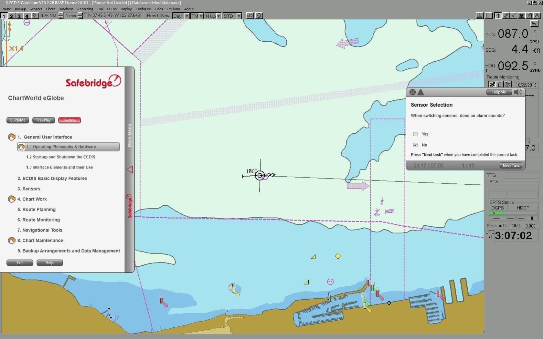Adjust the 0.75 NM range stepper up
Screen dimensions: 543x339
tap(61, 14)
